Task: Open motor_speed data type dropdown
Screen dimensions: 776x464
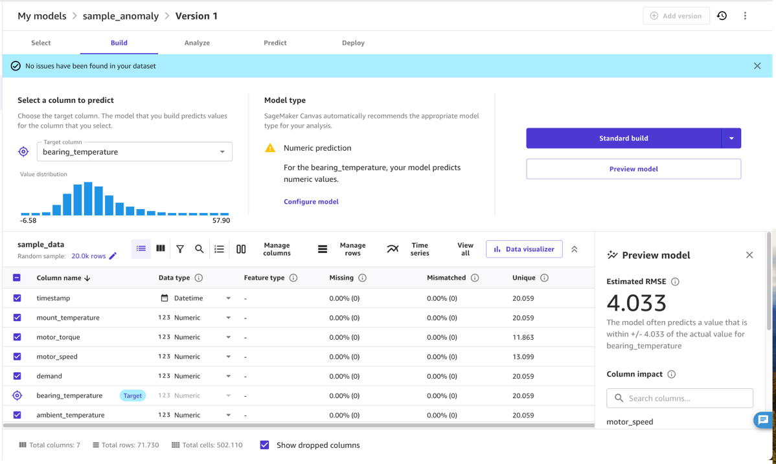Action: pos(228,357)
